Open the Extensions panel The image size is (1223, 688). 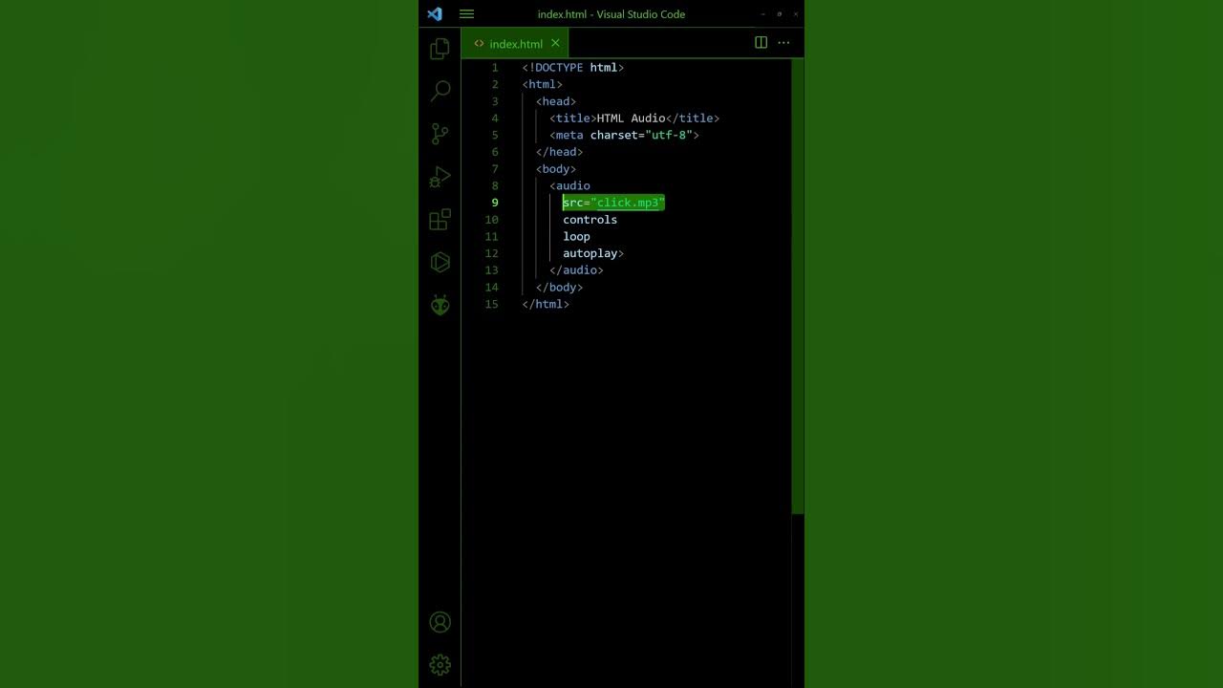click(440, 219)
